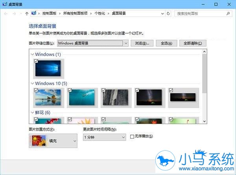Enable 无序播放(S) shuffle checkbox
This screenshot has width=236, height=175.
[132, 137]
